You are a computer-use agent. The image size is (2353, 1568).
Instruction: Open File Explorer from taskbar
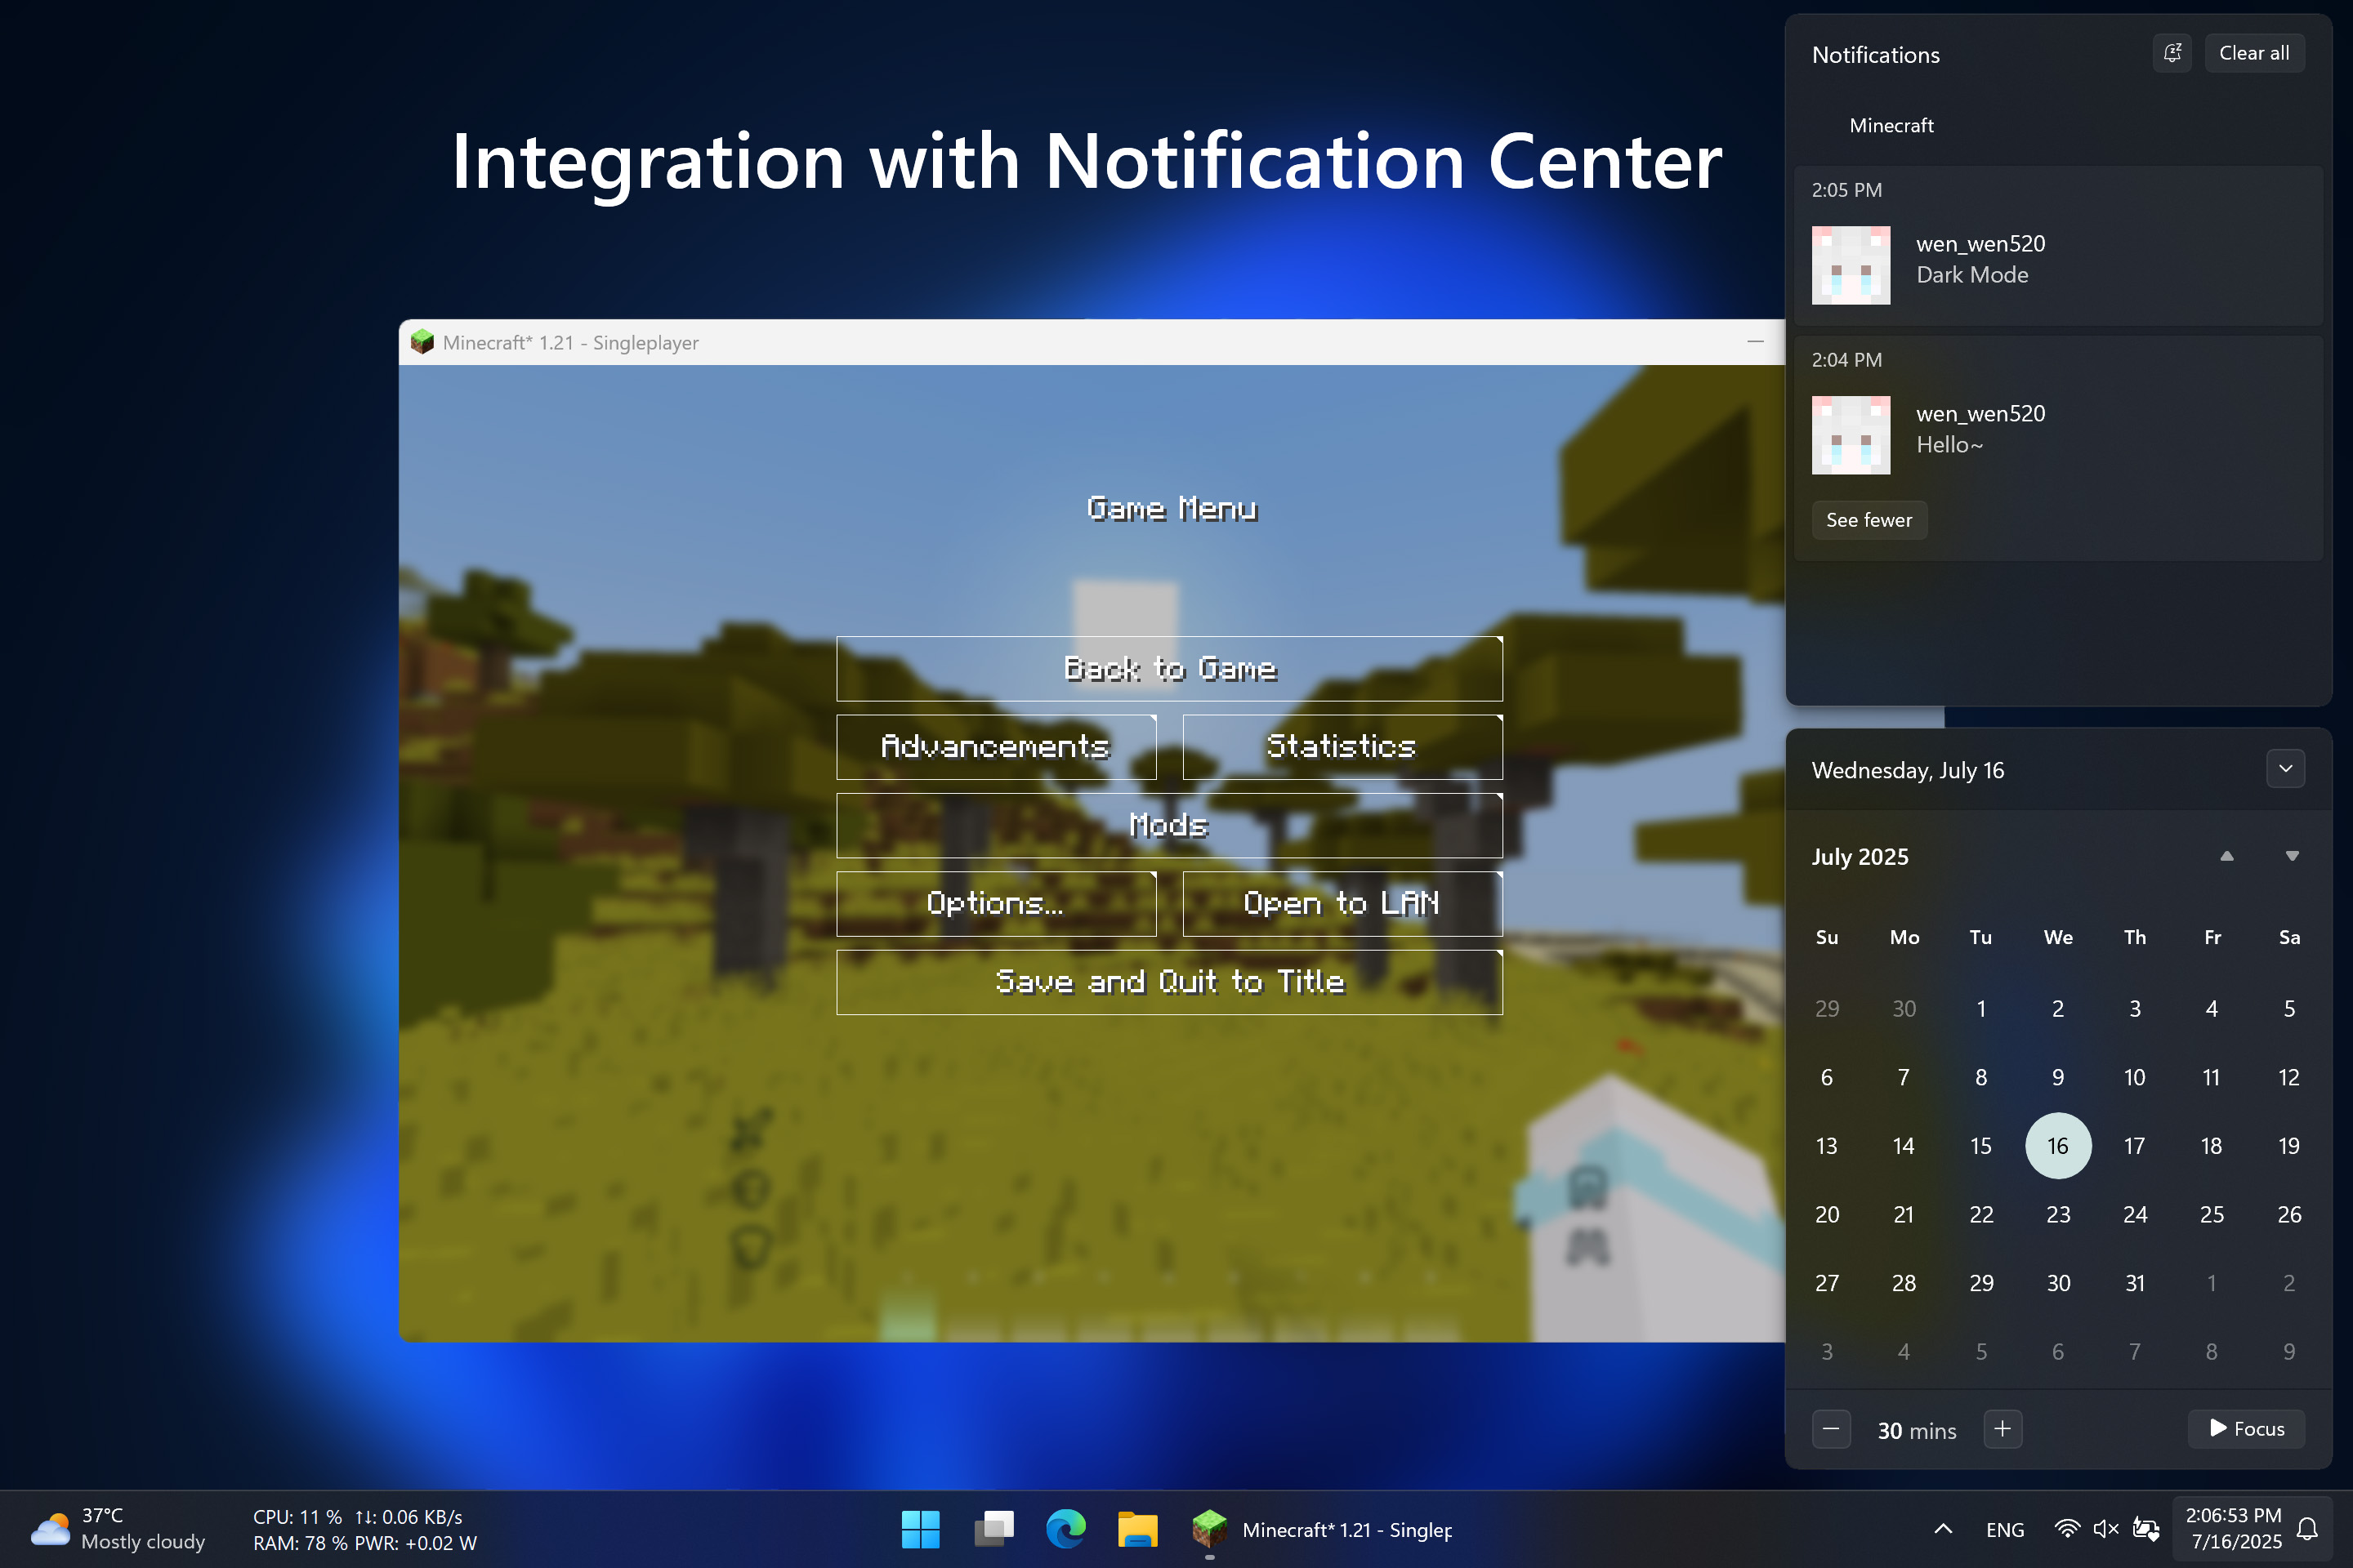(x=1137, y=1529)
